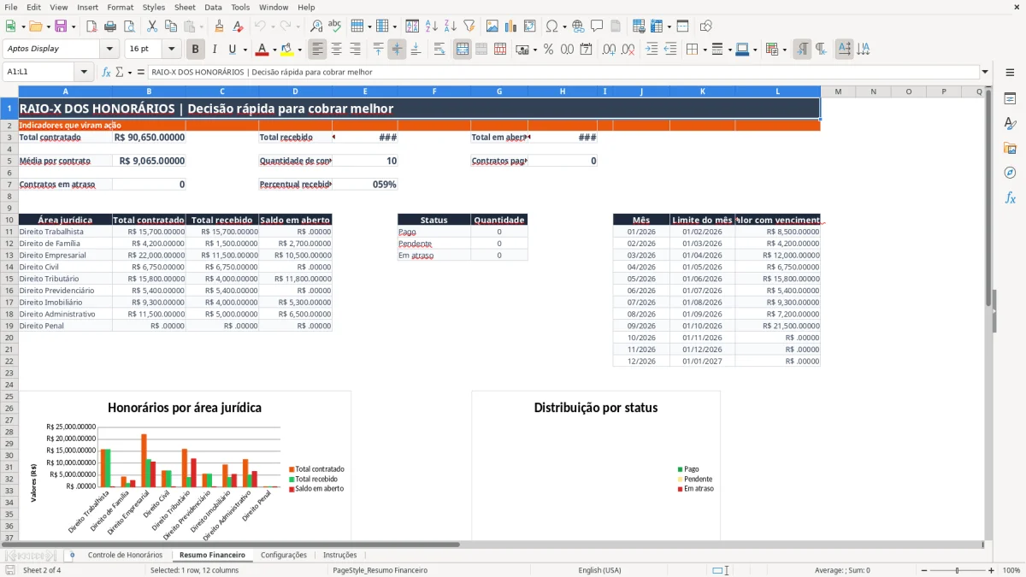
Task: Toggle Merge and Center Cells
Action: pos(462,49)
